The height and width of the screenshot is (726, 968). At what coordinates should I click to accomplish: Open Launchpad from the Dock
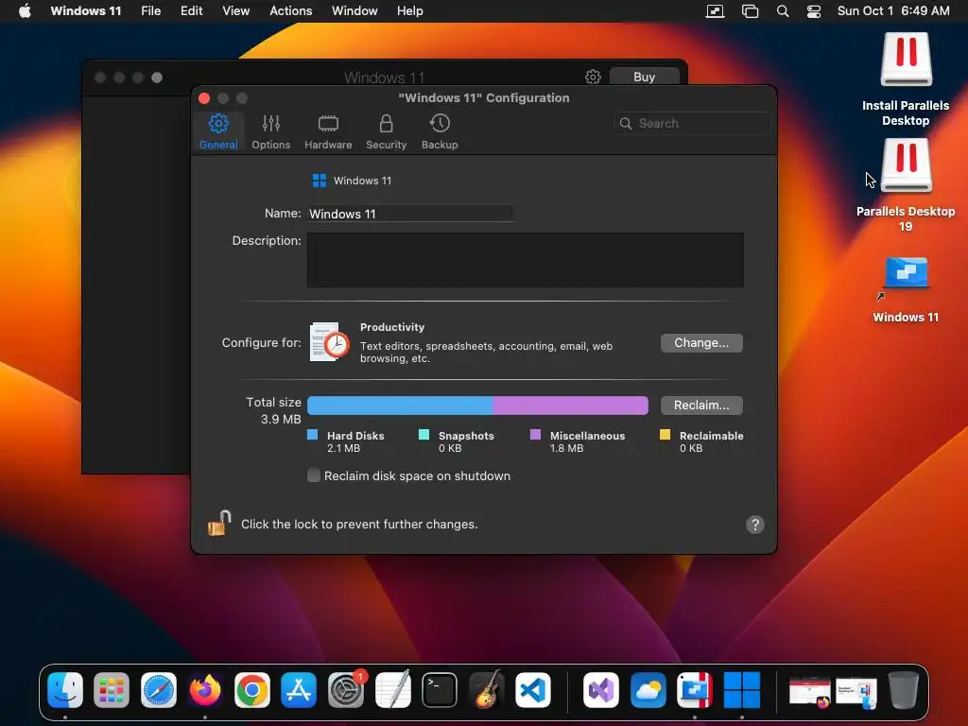(112, 689)
